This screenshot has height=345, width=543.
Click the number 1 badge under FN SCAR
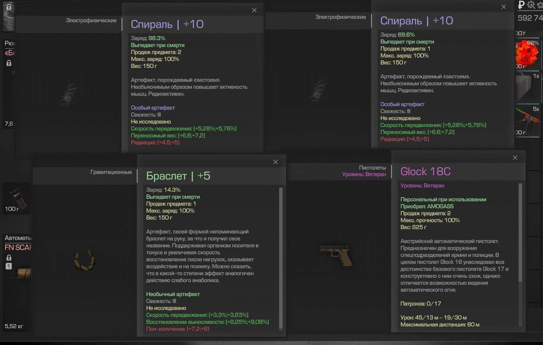click(9, 266)
